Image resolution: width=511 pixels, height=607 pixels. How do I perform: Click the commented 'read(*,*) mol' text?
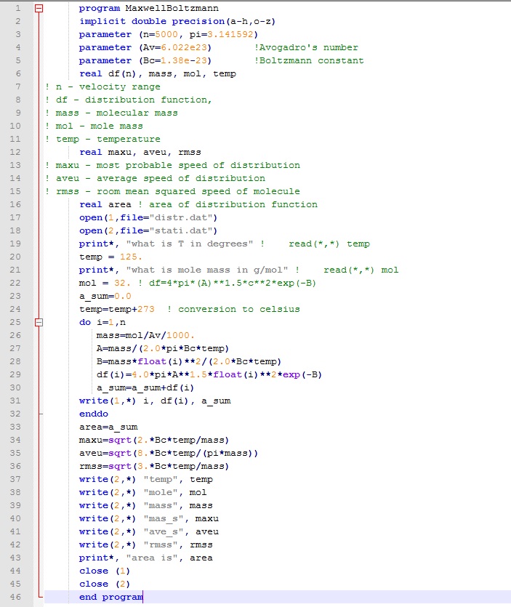(361, 270)
